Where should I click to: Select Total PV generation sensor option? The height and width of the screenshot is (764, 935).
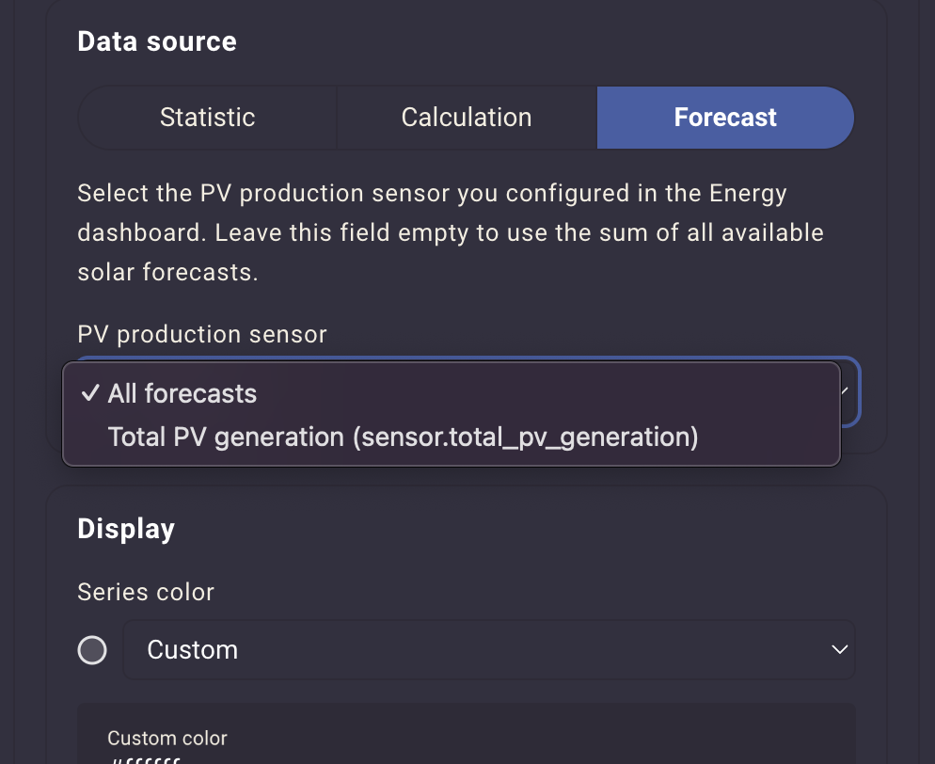403,438
